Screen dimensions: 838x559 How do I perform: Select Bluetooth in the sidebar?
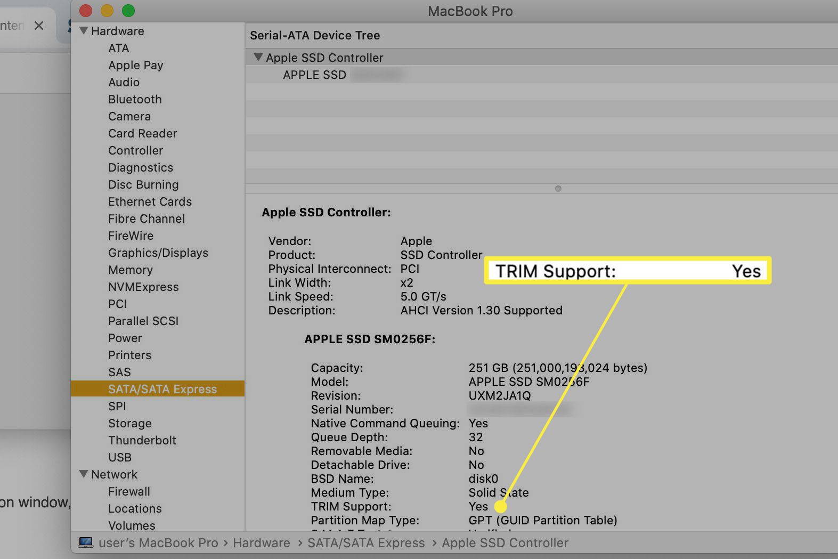[135, 99]
